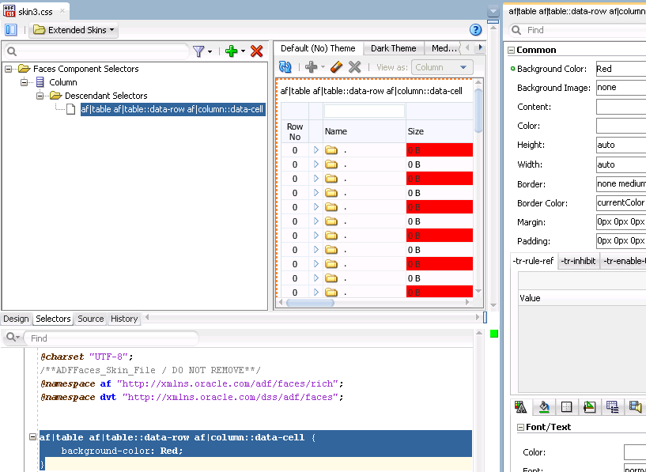646x472 pixels.
Task: Delete selector with the red X icon
Action: [256, 51]
